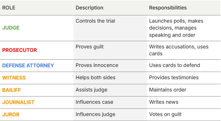Select the green JUDGE role label
The height and width of the screenshot is (121, 221).
11,28
